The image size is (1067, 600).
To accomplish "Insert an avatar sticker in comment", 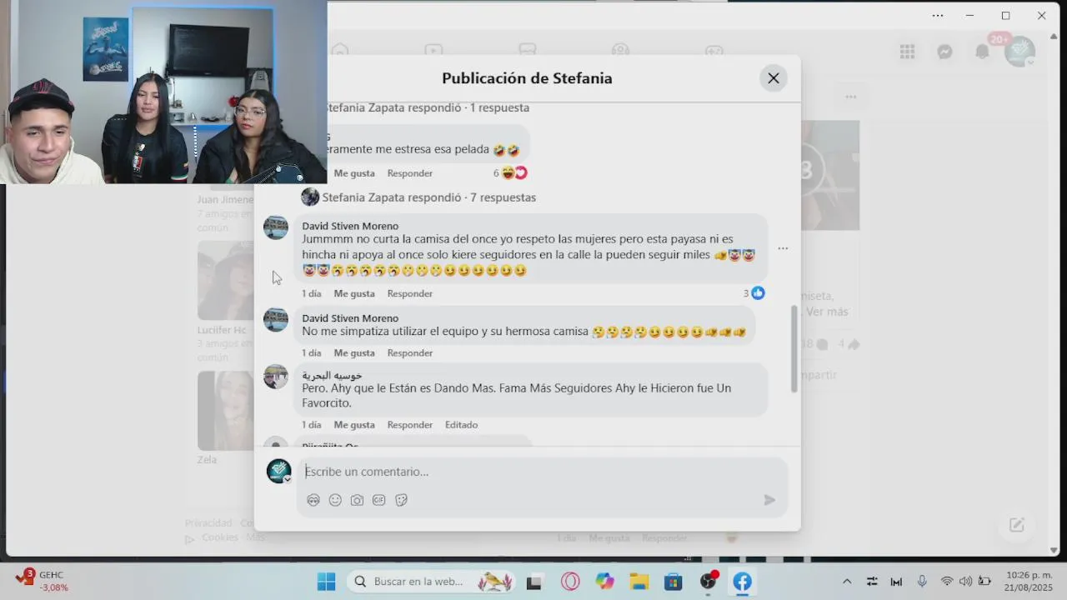I will [x=313, y=500].
